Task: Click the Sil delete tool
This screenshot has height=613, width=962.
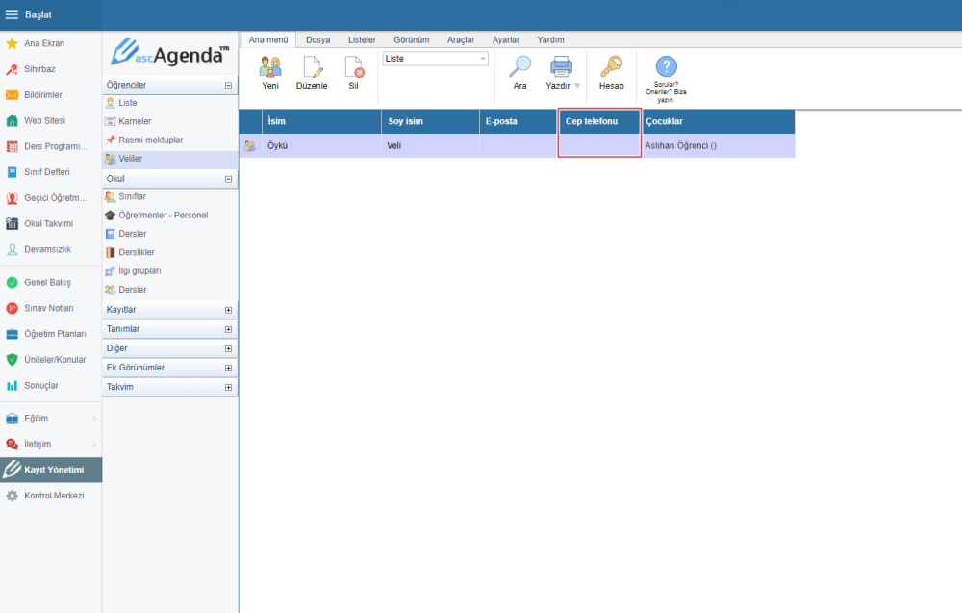Action: 353,72
